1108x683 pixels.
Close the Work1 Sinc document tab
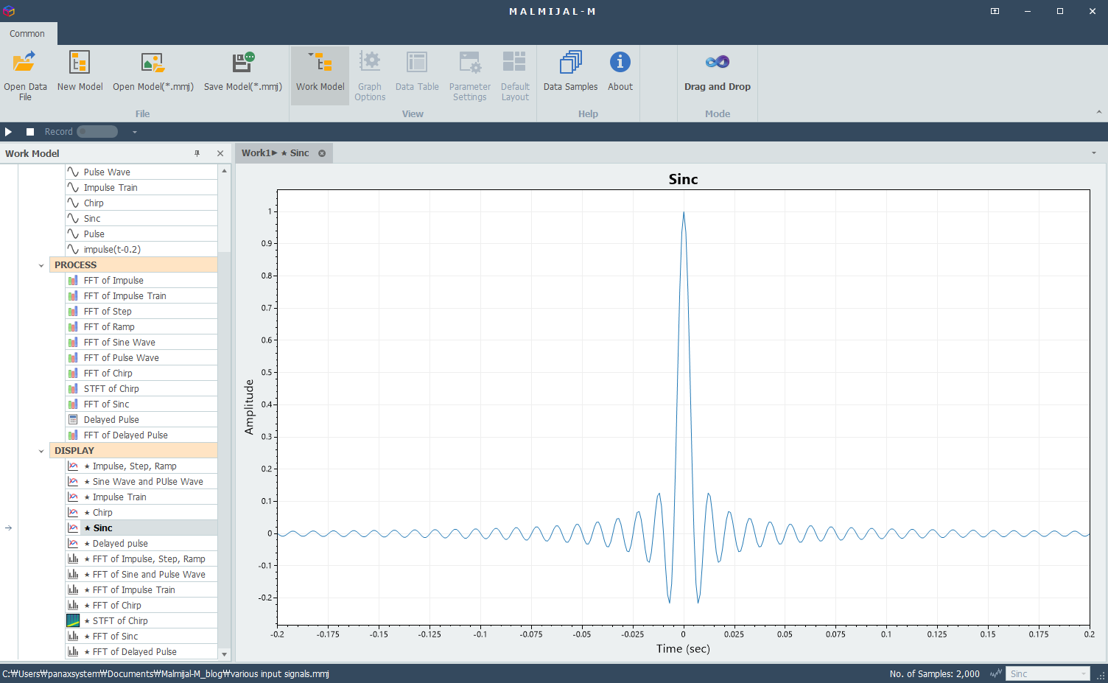coord(322,153)
